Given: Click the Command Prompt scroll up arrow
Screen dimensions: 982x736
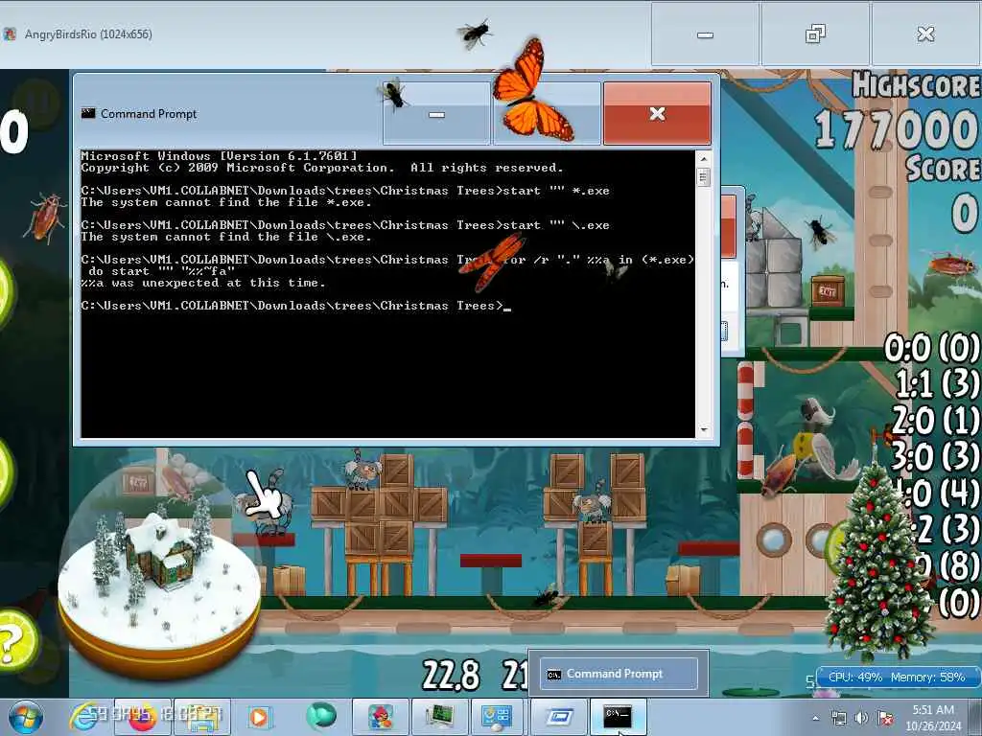Looking at the screenshot, I should tap(703, 158).
